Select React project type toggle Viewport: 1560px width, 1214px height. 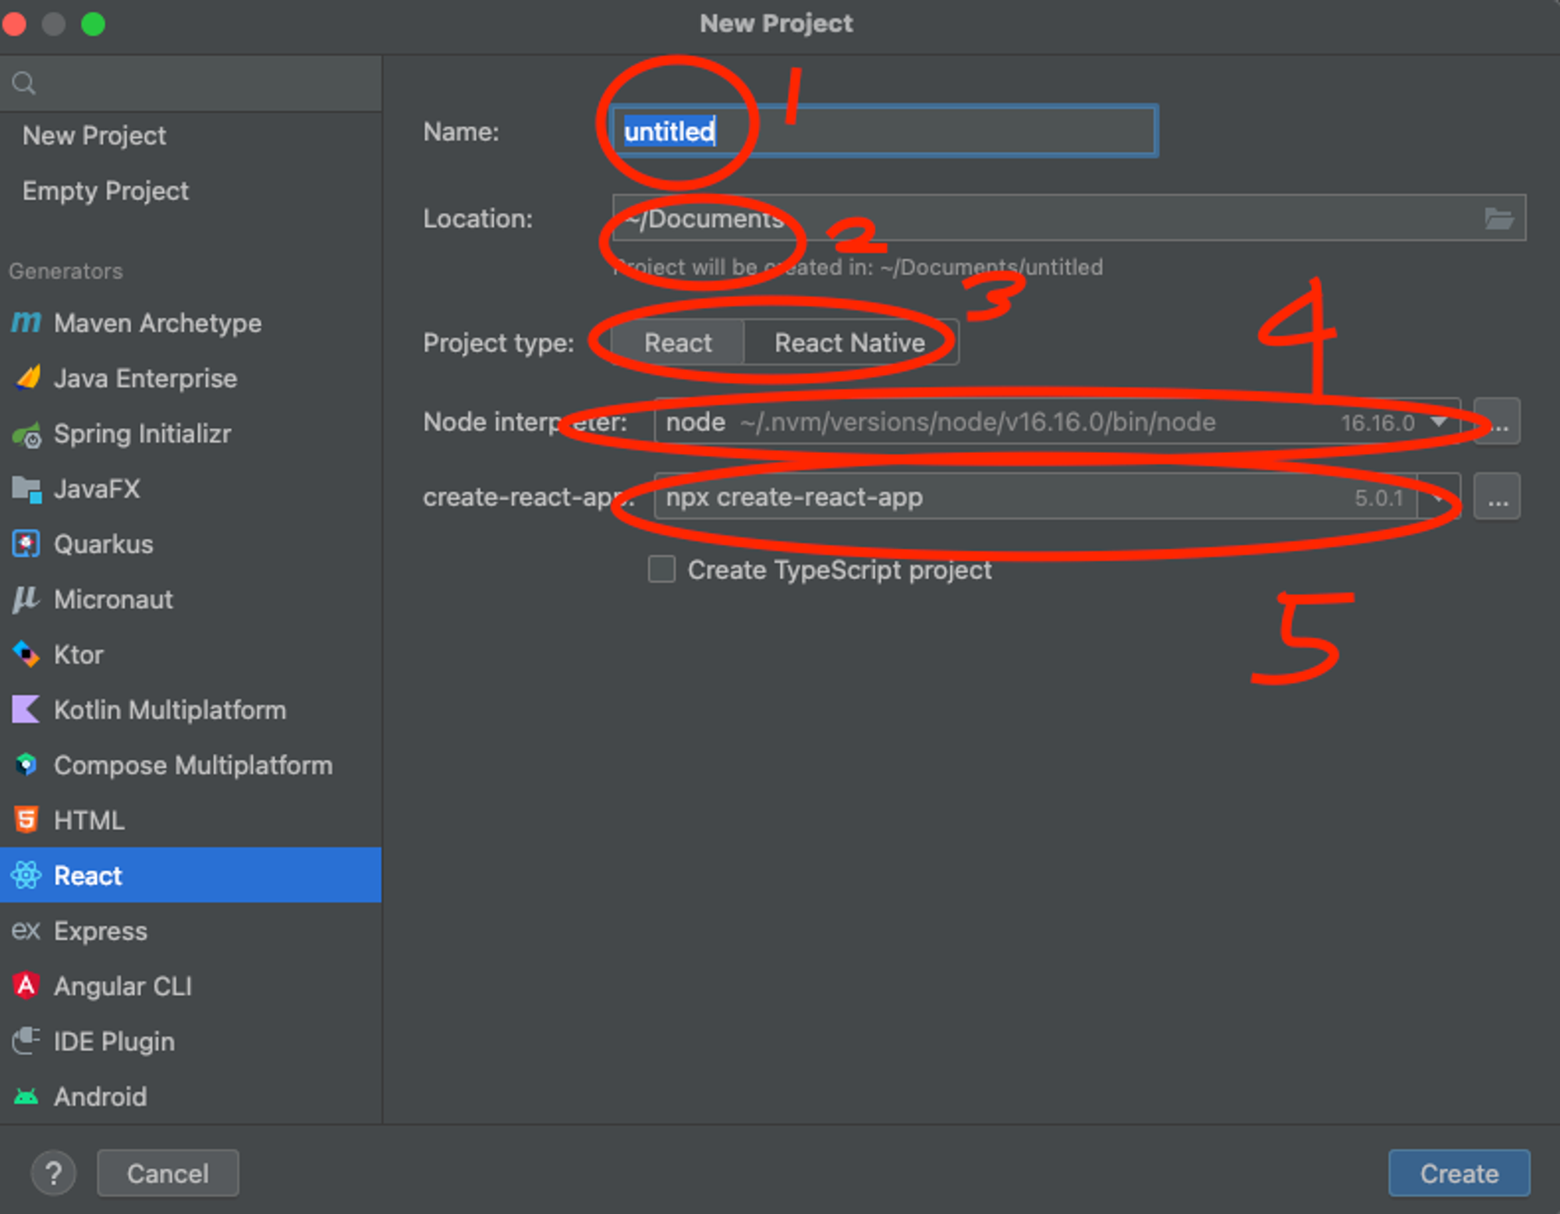677,343
